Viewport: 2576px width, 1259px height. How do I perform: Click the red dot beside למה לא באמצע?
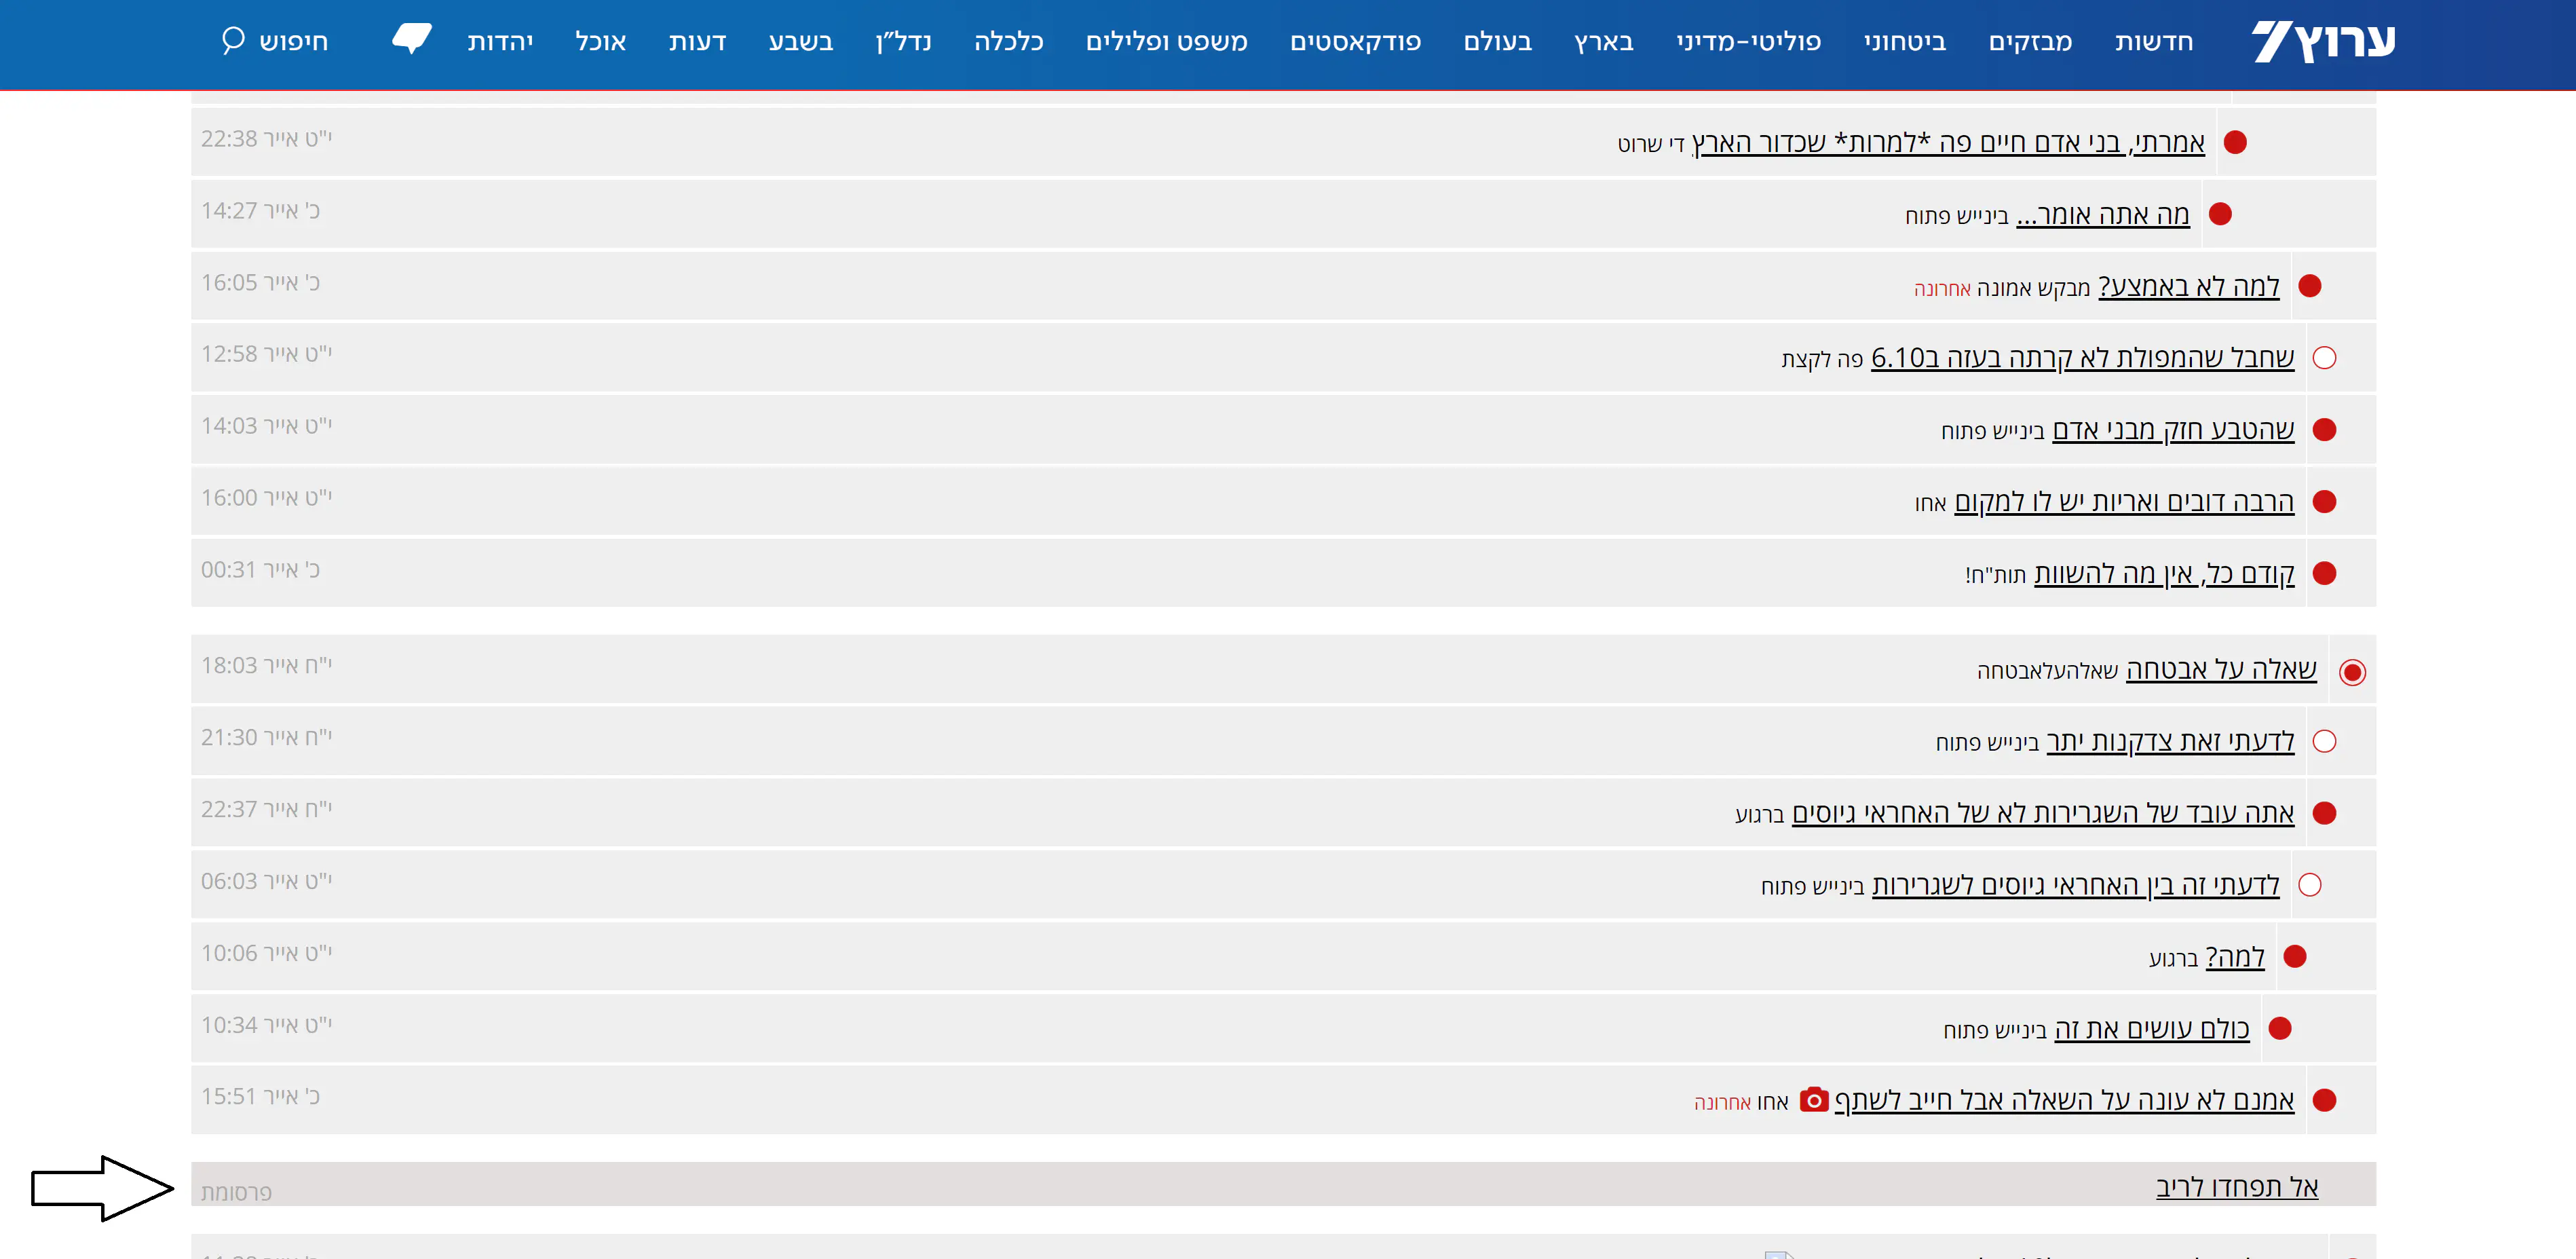pos(2309,286)
